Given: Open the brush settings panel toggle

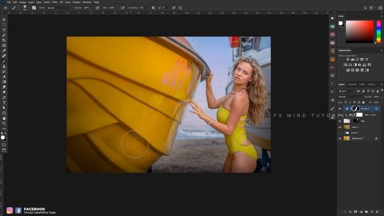Looking at the screenshot, I should (x=34, y=8).
